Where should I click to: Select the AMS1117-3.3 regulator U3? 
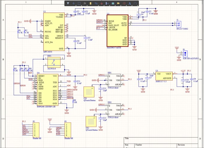[164, 76]
